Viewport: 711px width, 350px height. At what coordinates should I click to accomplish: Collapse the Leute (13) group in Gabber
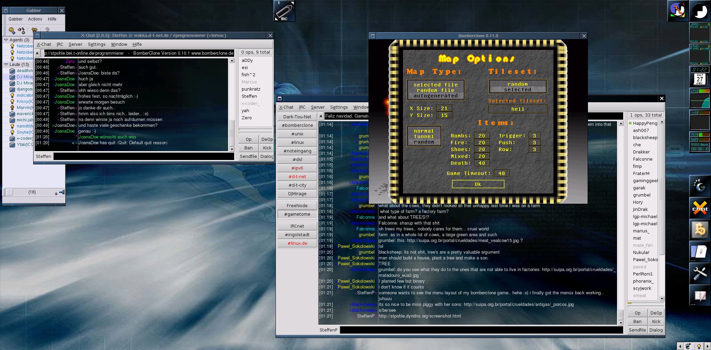click(6, 64)
